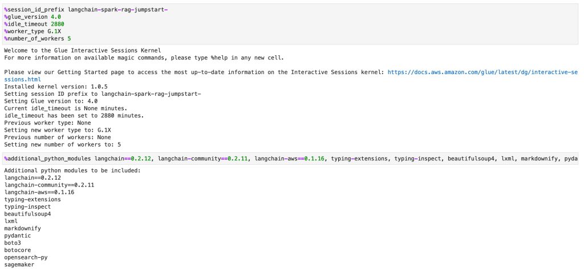Screen dimensions: 584x272
Task: Click 'boto3' in output list
Action: click(13, 243)
